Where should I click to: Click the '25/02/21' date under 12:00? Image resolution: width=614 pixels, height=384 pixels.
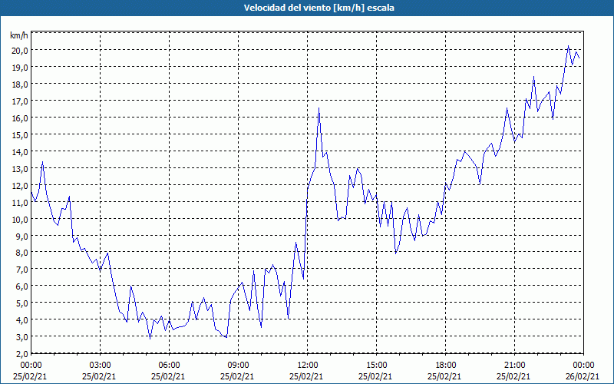[306, 376]
